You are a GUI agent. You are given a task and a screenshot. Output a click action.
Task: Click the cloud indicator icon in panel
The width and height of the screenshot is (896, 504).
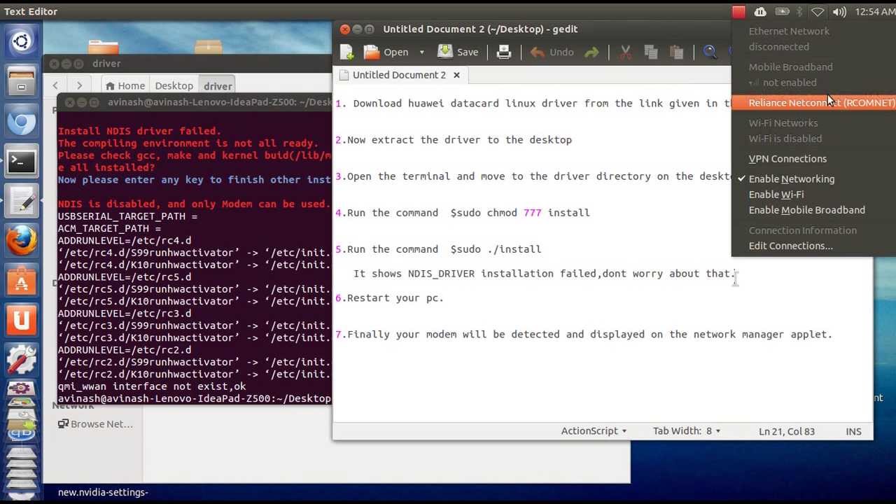(x=760, y=12)
